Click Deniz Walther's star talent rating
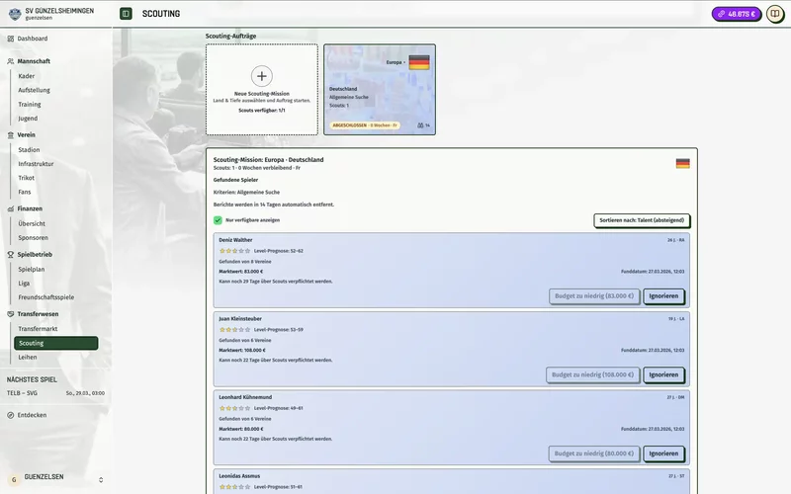 pos(234,251)
